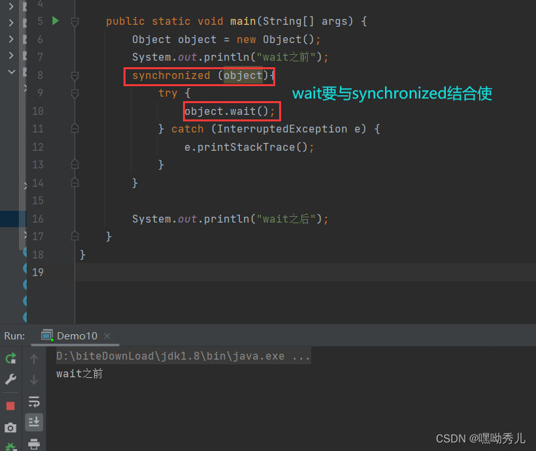Collapse the synchronized block fold arrow
This screenshot has height=451, width=536.
click(74, 75)
